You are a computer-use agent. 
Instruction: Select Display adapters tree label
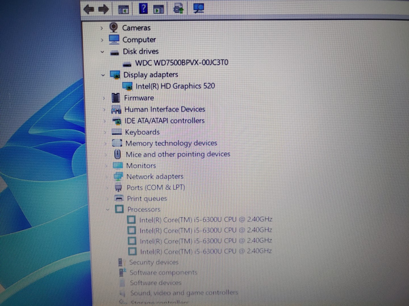(151, 75)
